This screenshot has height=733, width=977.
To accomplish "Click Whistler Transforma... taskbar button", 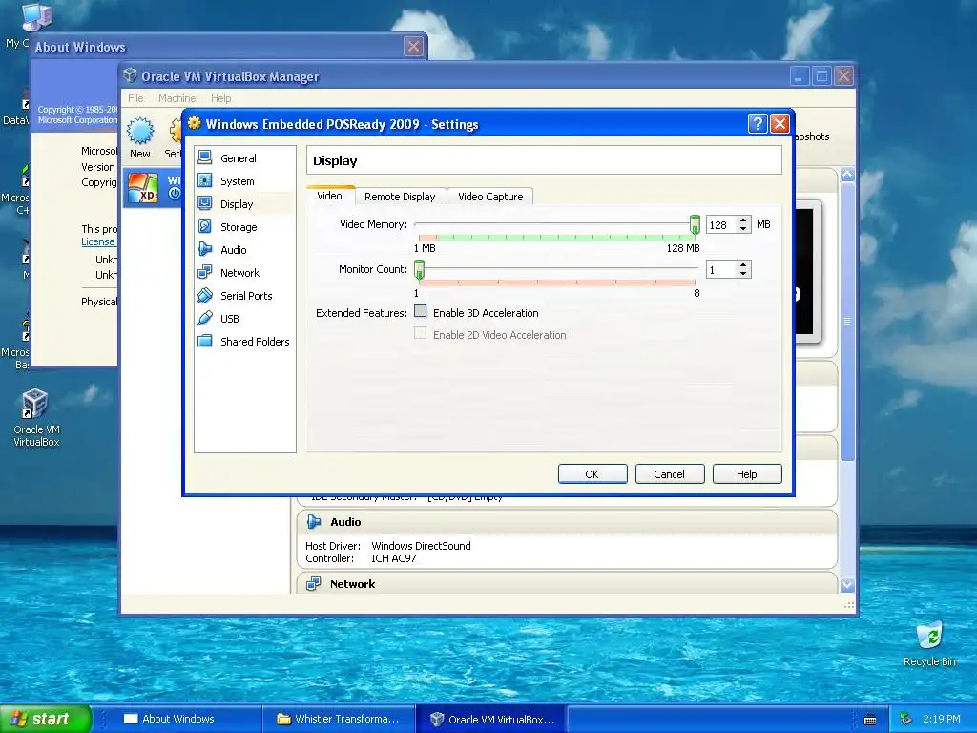I will coord(339,719).
